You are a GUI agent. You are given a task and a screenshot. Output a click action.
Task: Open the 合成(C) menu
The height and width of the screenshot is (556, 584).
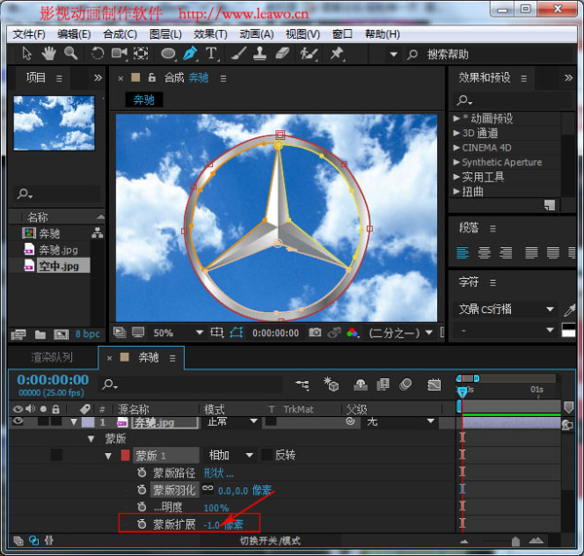120,34
